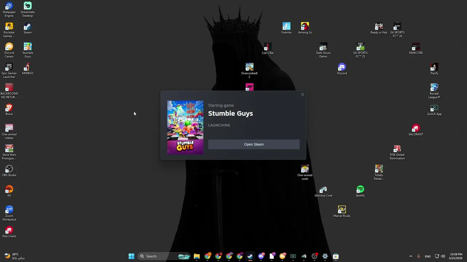Select EA SPORTS FC 26 icon

[x=397, y=30]
